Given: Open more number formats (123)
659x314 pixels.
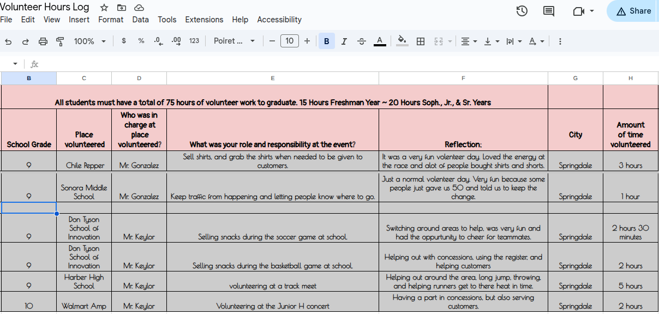Looking at the screenshot, I should (194, 41).
